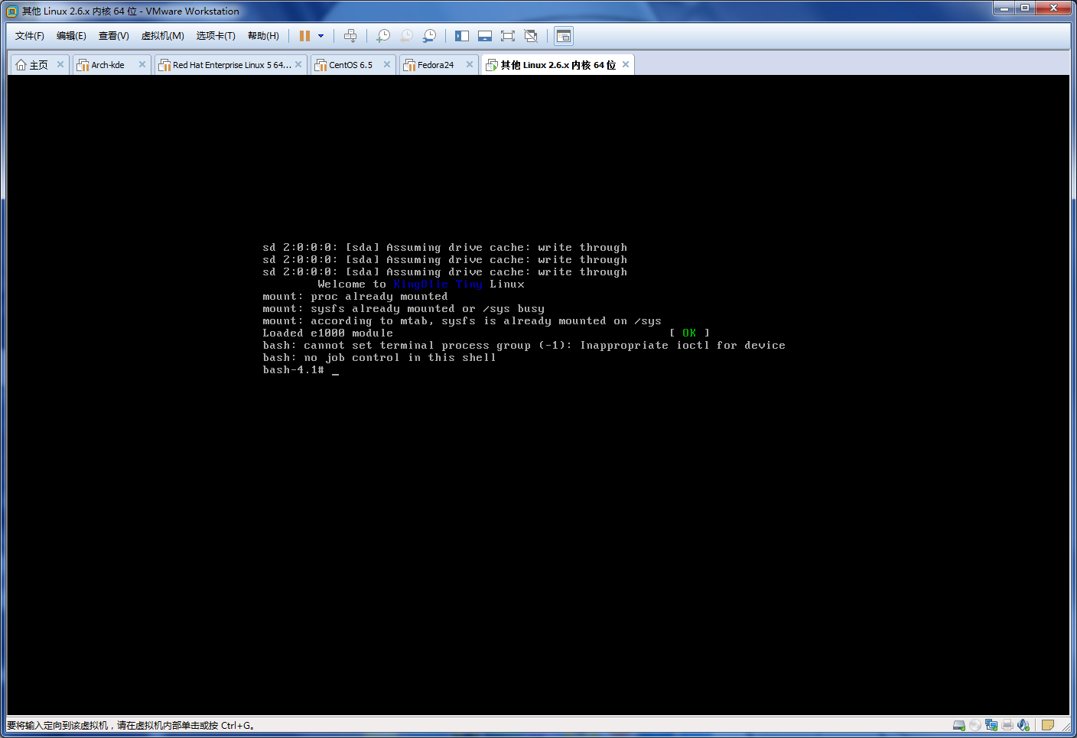Send Ctrl+Alt+Del to the virtual machine
The image size is (1077, 738).
click(350, 36)
